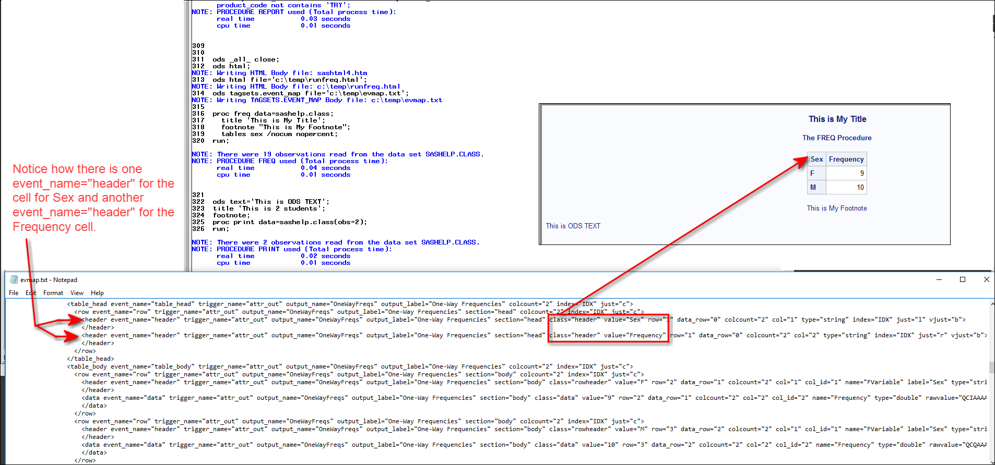Image resolution: width=995 pixels, height=465 pixels.
Task: Click log line "ods text='This is ODS TEXT';"
Action: (271, 202)
